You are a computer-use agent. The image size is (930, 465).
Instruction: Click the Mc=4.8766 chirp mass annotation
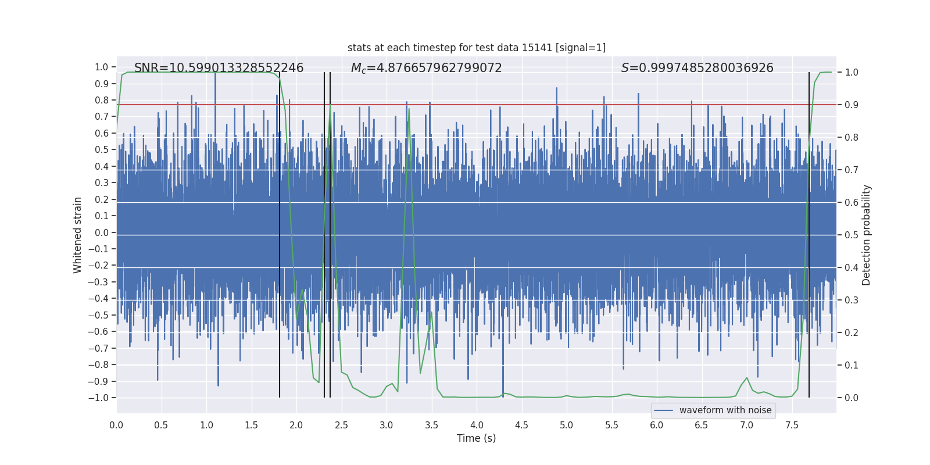(x=426, y=68)
